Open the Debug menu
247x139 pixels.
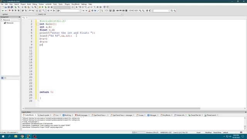[x=35, y=4]
